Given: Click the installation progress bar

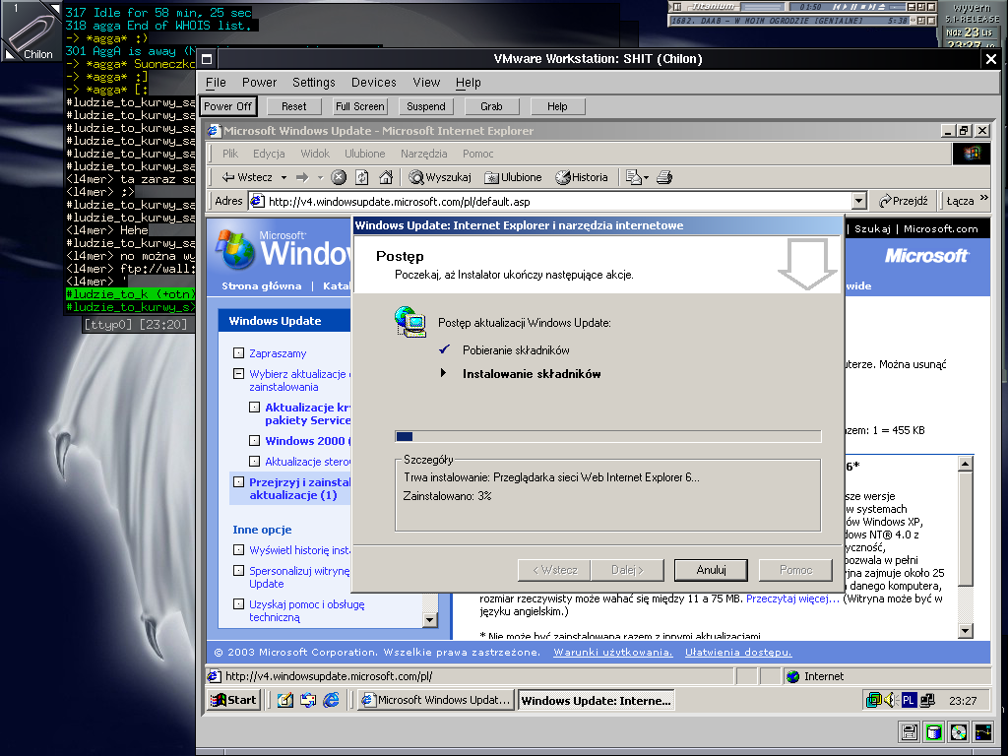Looking at the screenshot, I should click(607, 436).
